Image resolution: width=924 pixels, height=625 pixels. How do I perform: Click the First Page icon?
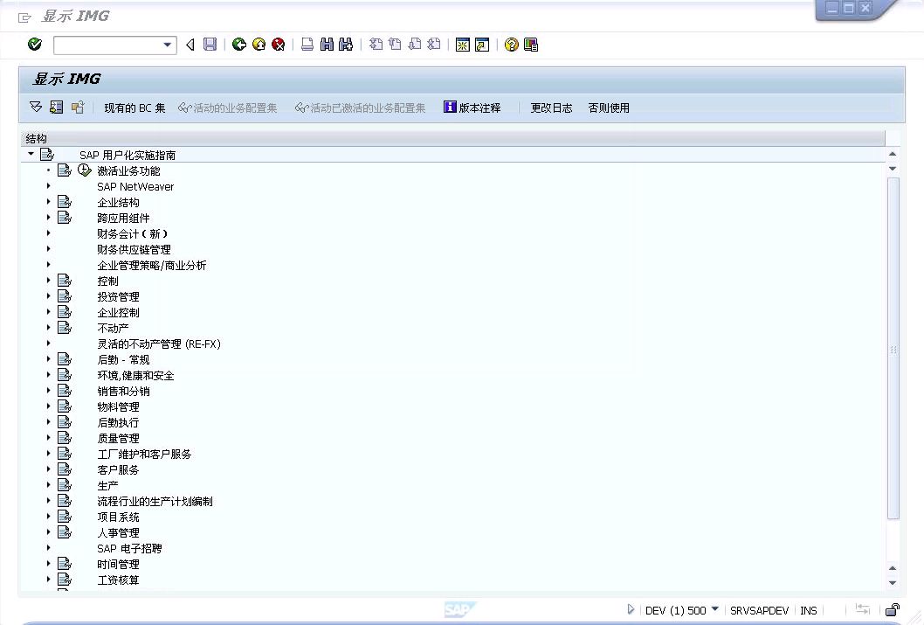[x=376, y=45]
